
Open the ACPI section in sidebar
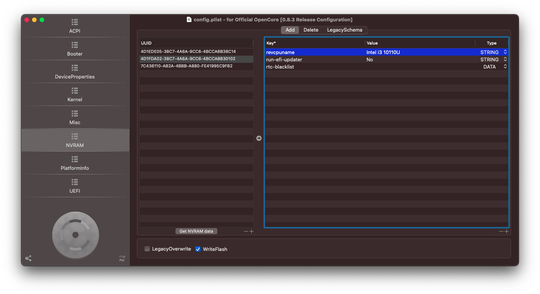(75, 26)
